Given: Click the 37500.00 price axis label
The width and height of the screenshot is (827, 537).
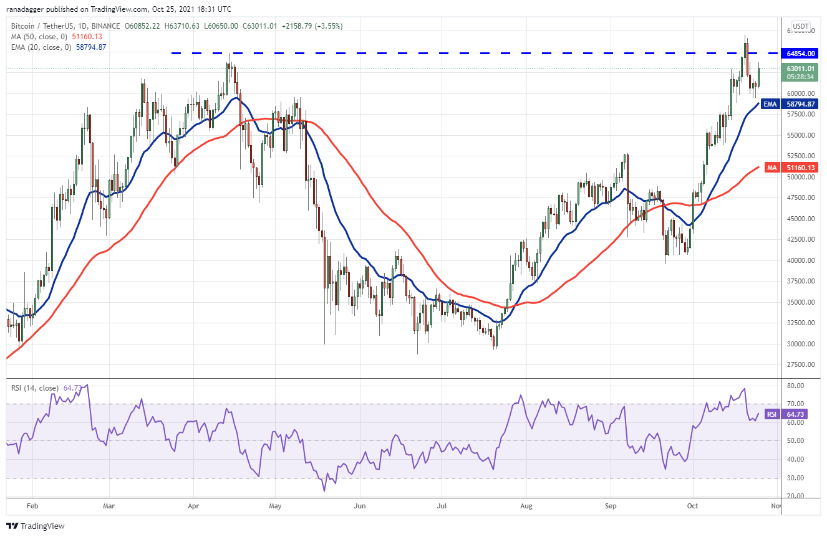Looking at the screenshot, I should [801, 281].
